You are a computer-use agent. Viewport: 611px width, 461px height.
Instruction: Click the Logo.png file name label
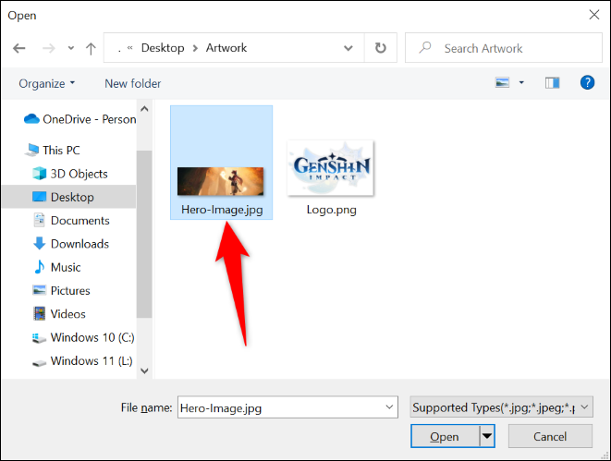point(332,210)
